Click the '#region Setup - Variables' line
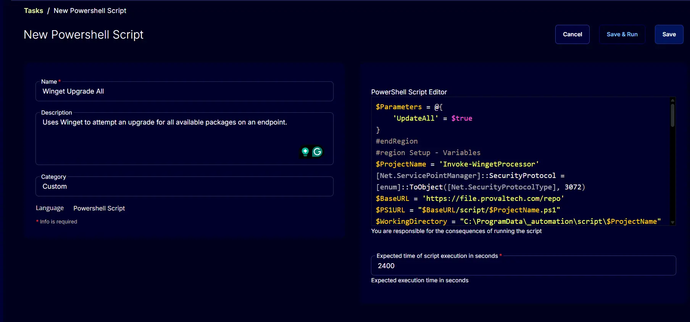 tap(428, 153)
